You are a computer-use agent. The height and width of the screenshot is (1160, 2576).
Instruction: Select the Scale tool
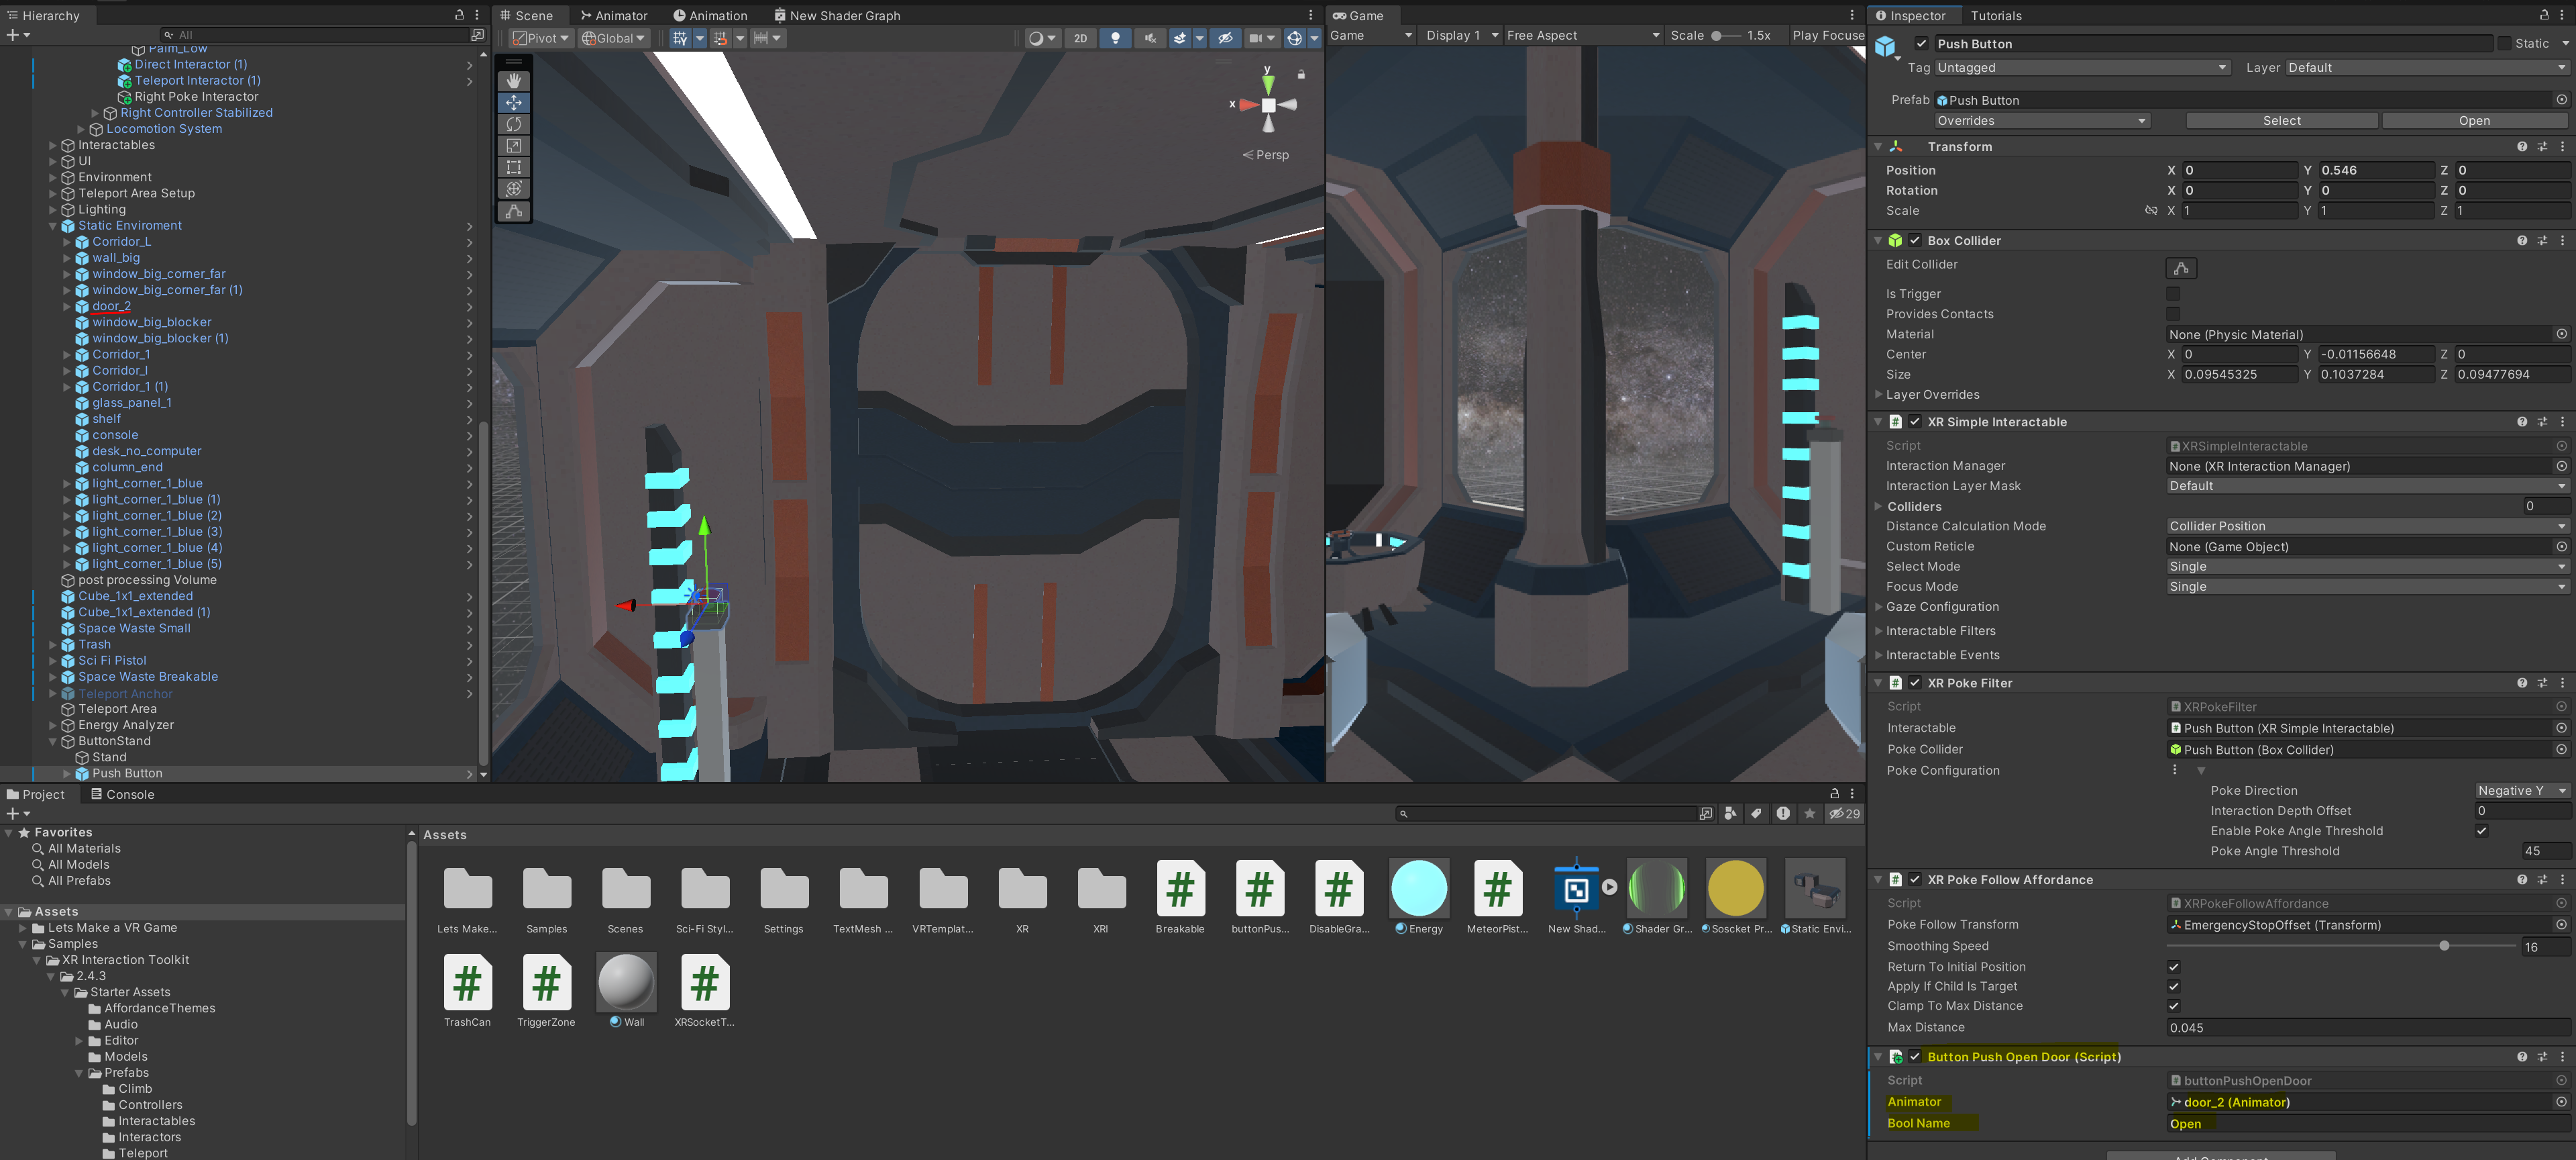pyautogui.click(x=513, y=146)
